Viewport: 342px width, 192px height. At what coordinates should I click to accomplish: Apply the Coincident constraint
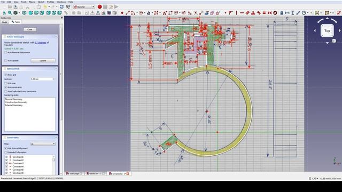(x=226, y=13)
